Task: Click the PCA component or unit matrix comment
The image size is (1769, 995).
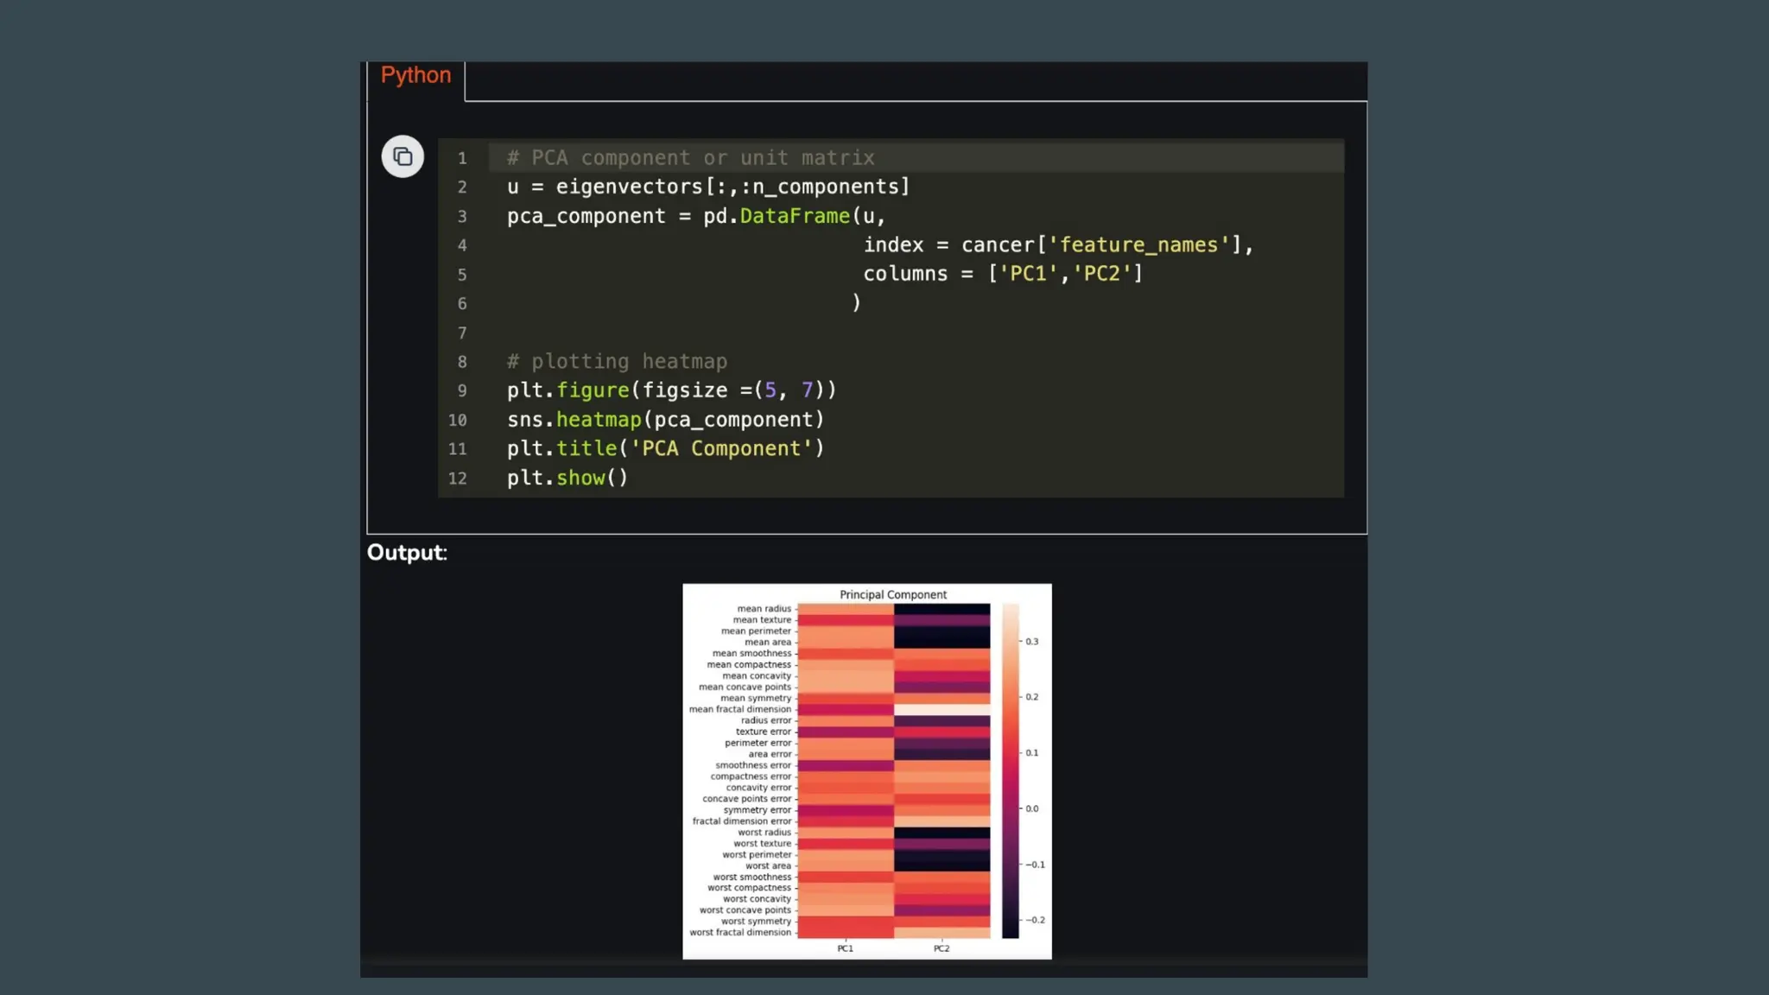Action: [690, 158]
